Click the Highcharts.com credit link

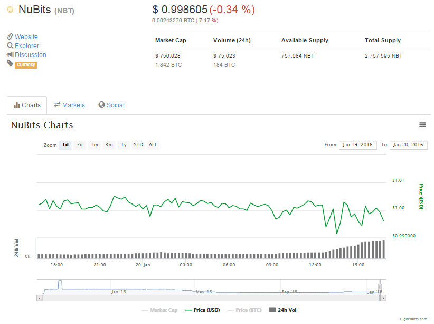413,319
